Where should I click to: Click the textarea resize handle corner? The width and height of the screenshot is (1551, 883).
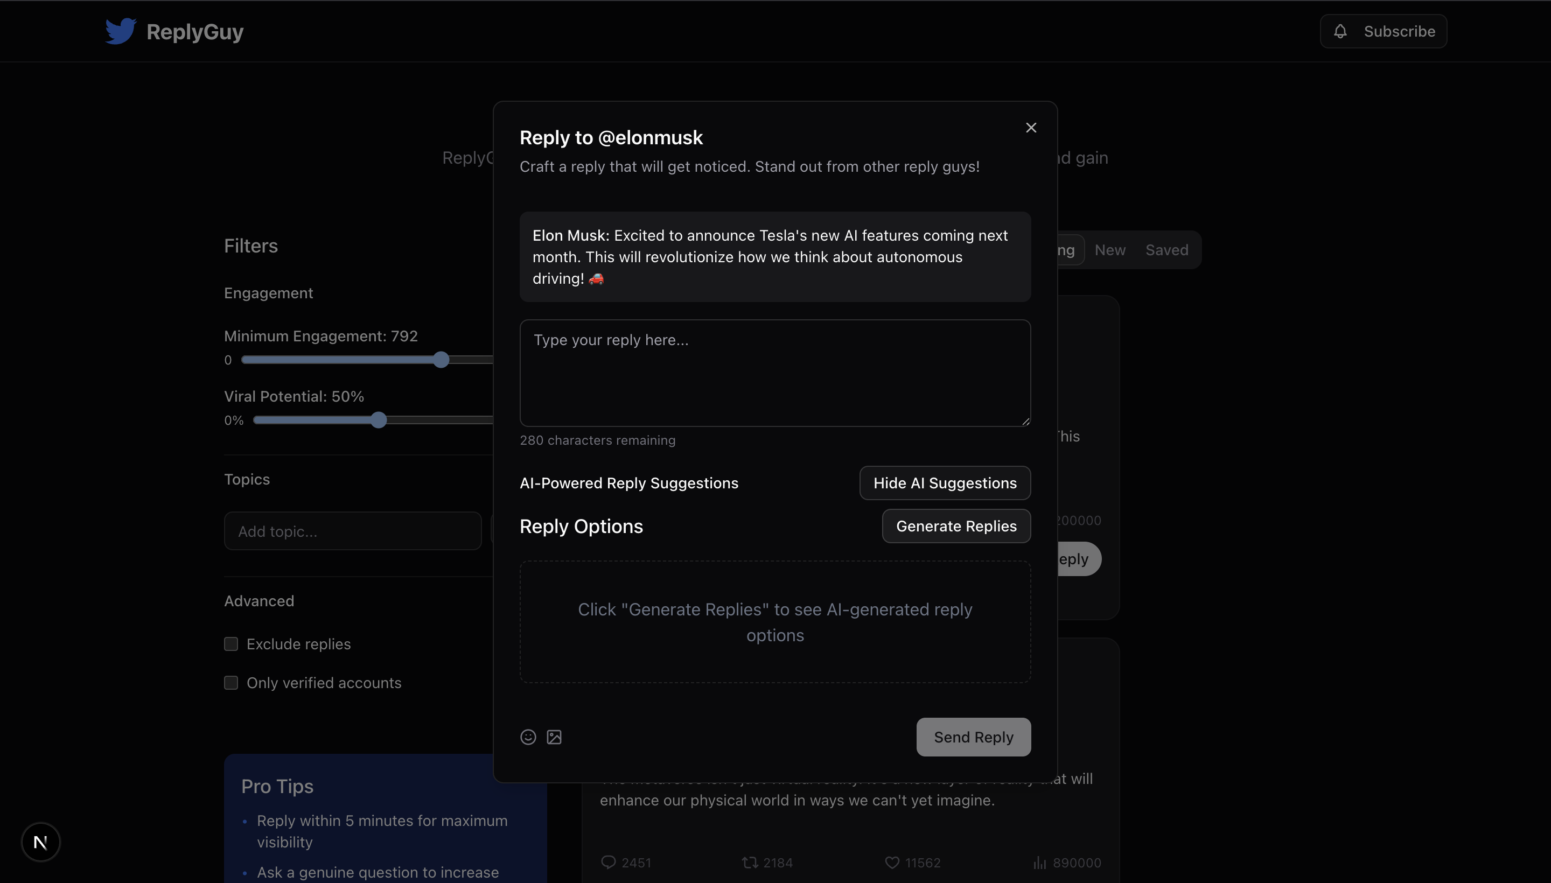(1025, 421)
